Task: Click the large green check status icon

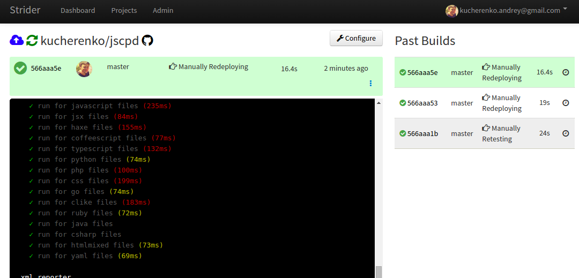Action: 20,68
